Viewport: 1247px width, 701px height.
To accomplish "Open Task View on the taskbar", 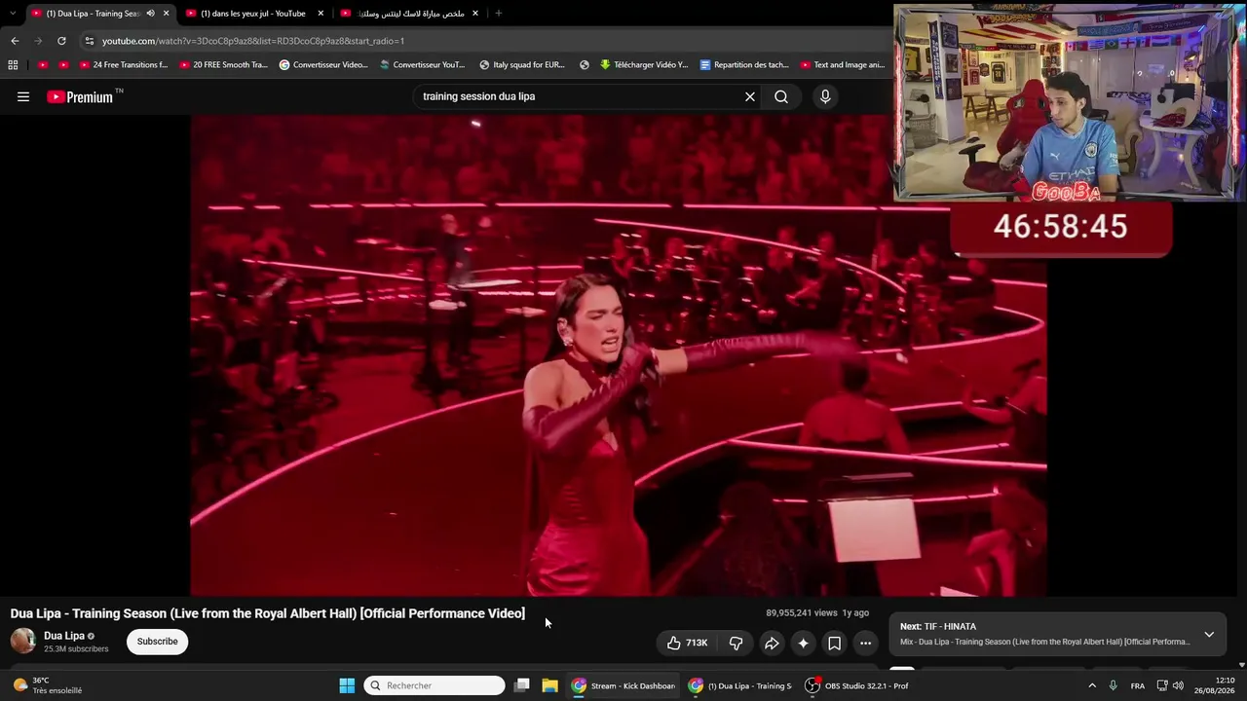I will tap(522, 685).
